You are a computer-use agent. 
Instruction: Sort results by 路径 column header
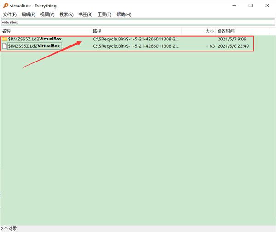pos(137,31)
